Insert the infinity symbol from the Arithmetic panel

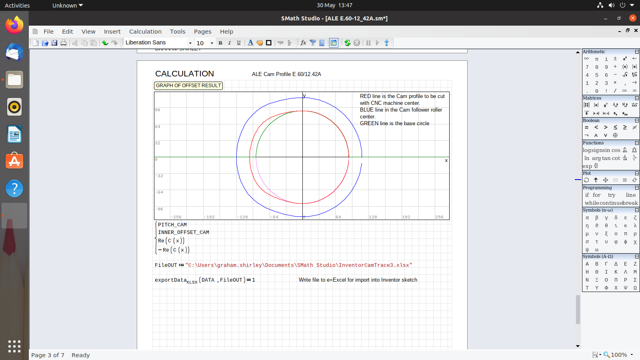[x=587, y=59]
